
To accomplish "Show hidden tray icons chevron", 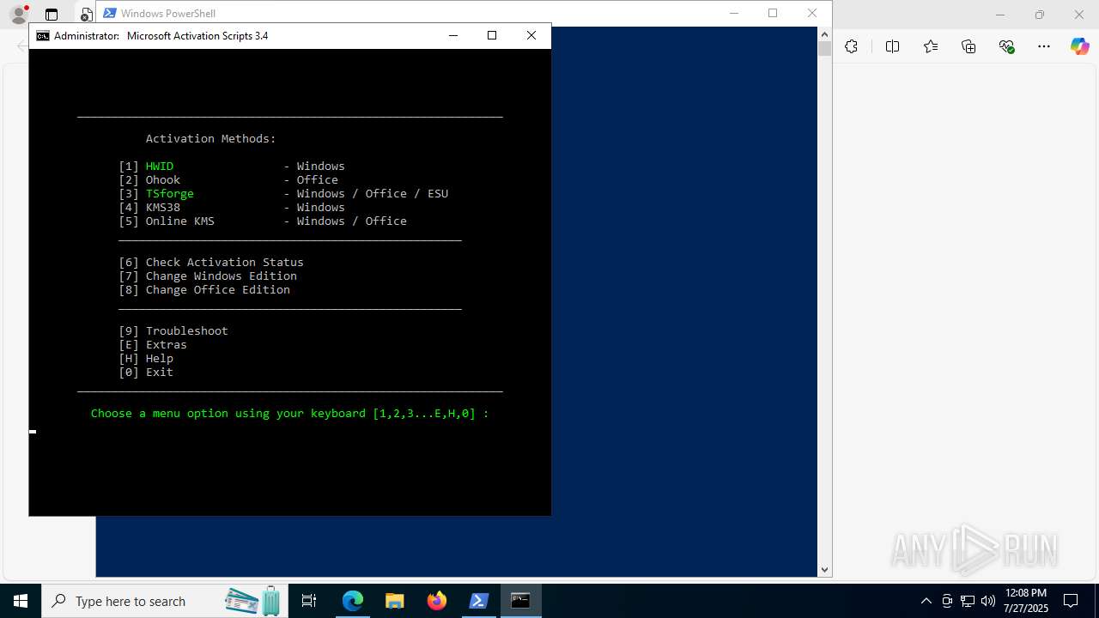I will (x=926, y=601).
